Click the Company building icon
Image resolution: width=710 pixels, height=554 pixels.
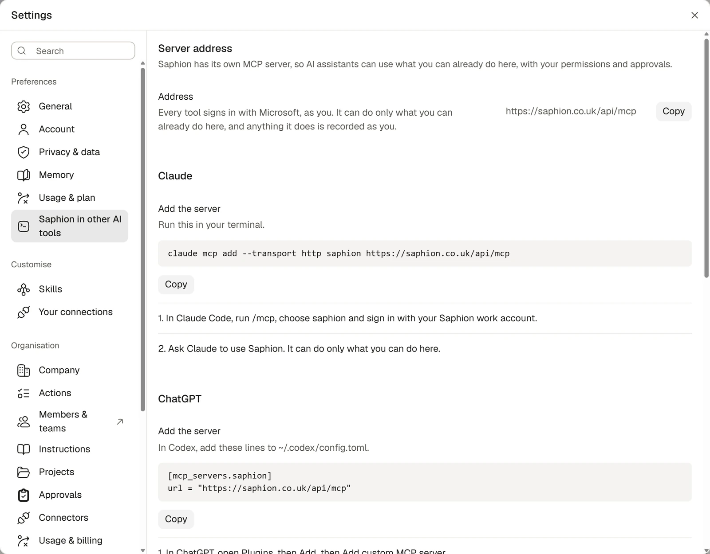(x=24, y=371)
